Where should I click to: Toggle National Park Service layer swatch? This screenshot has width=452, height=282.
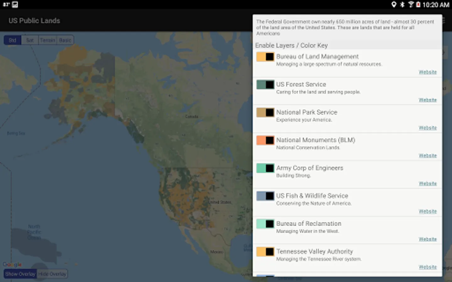265,112
